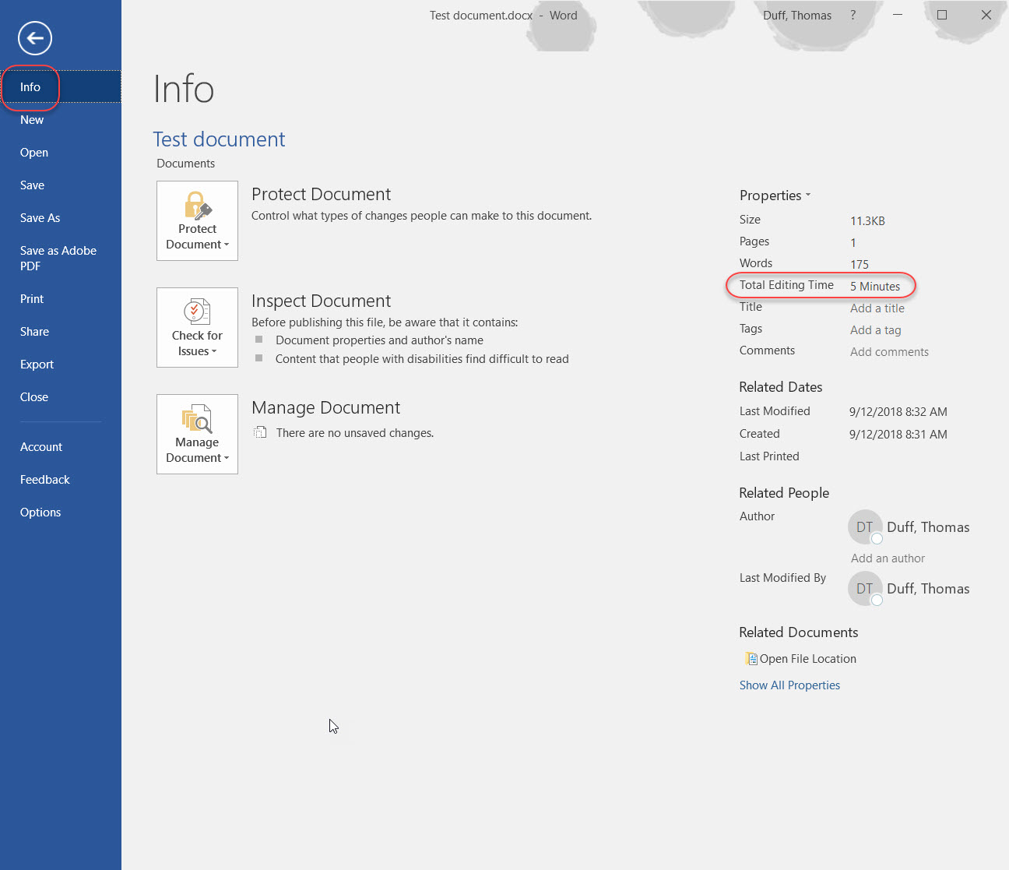Image resolution: width=1009 pixels, height=870 pixels.
Task: Click the Author avatar for Duff, Thomas
Action: [x=864, y=527]
